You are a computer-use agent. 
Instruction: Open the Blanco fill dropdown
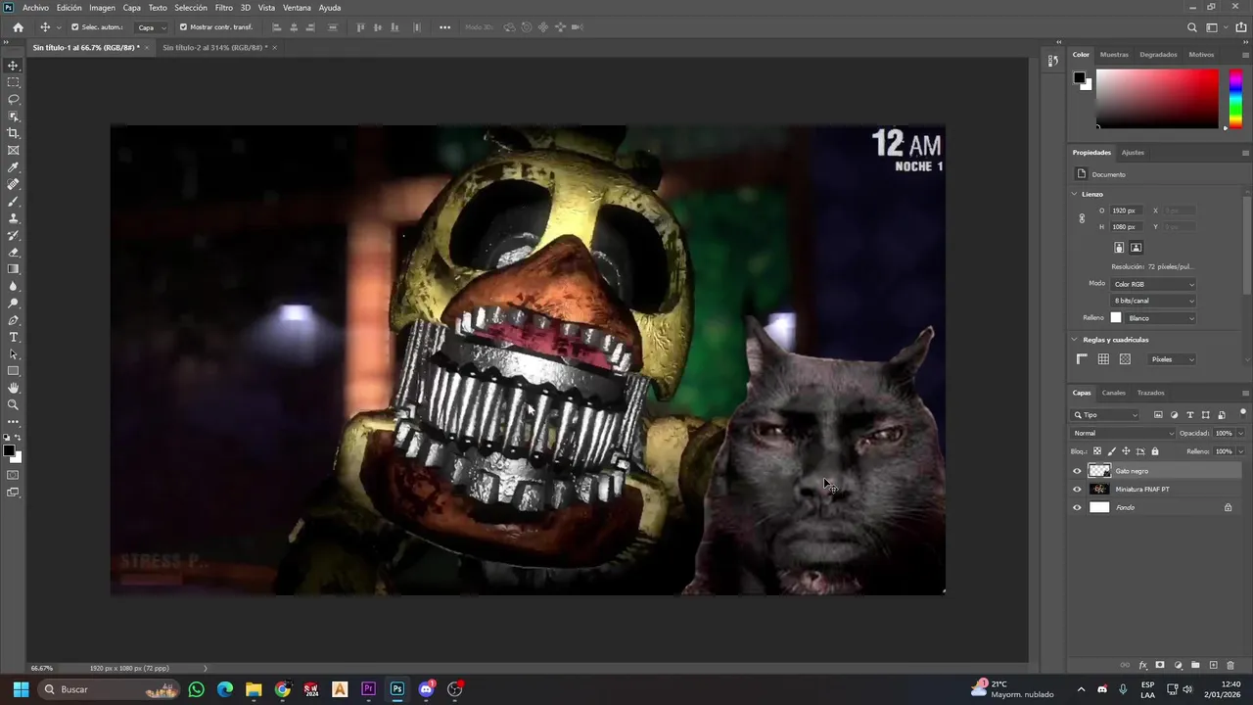[x=1161, y=318]
